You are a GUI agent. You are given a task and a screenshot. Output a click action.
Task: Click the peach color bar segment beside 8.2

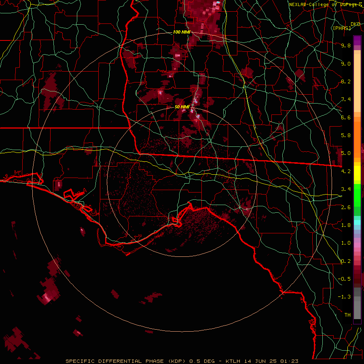tap(357, 84)
